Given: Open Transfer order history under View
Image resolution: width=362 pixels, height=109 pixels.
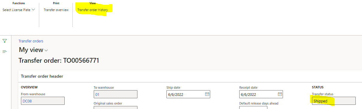Looking at the screenshot, I should [93, 10].
